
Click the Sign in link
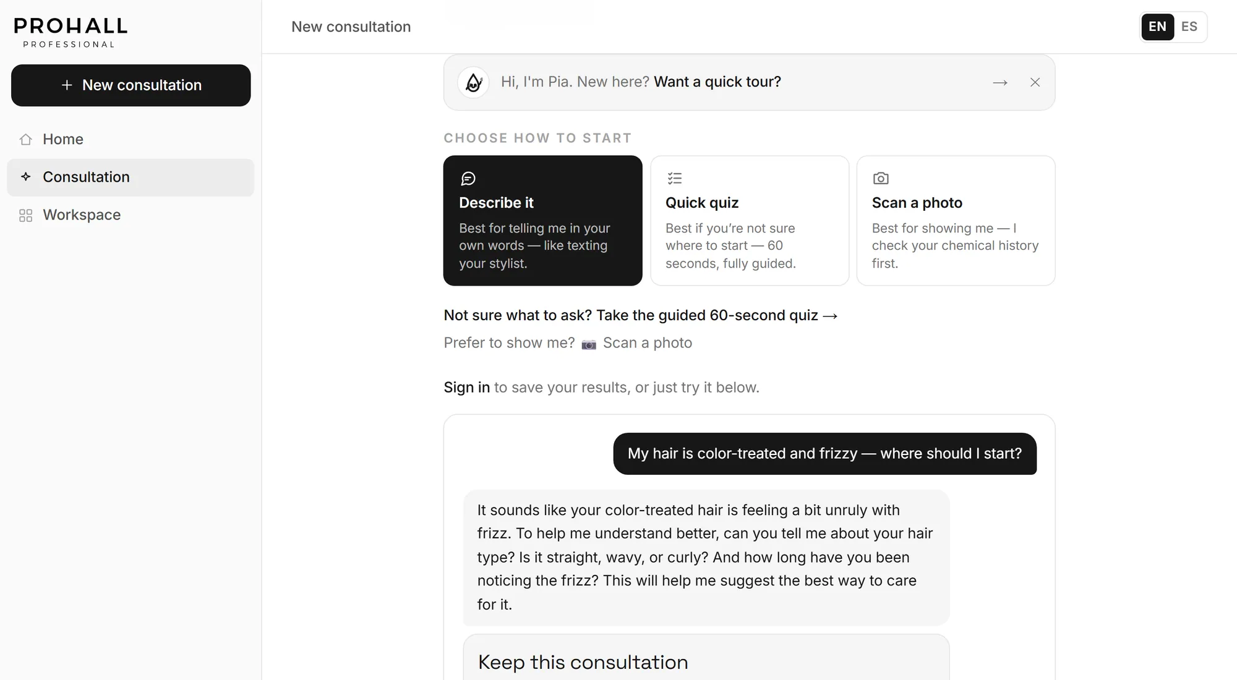467,388
